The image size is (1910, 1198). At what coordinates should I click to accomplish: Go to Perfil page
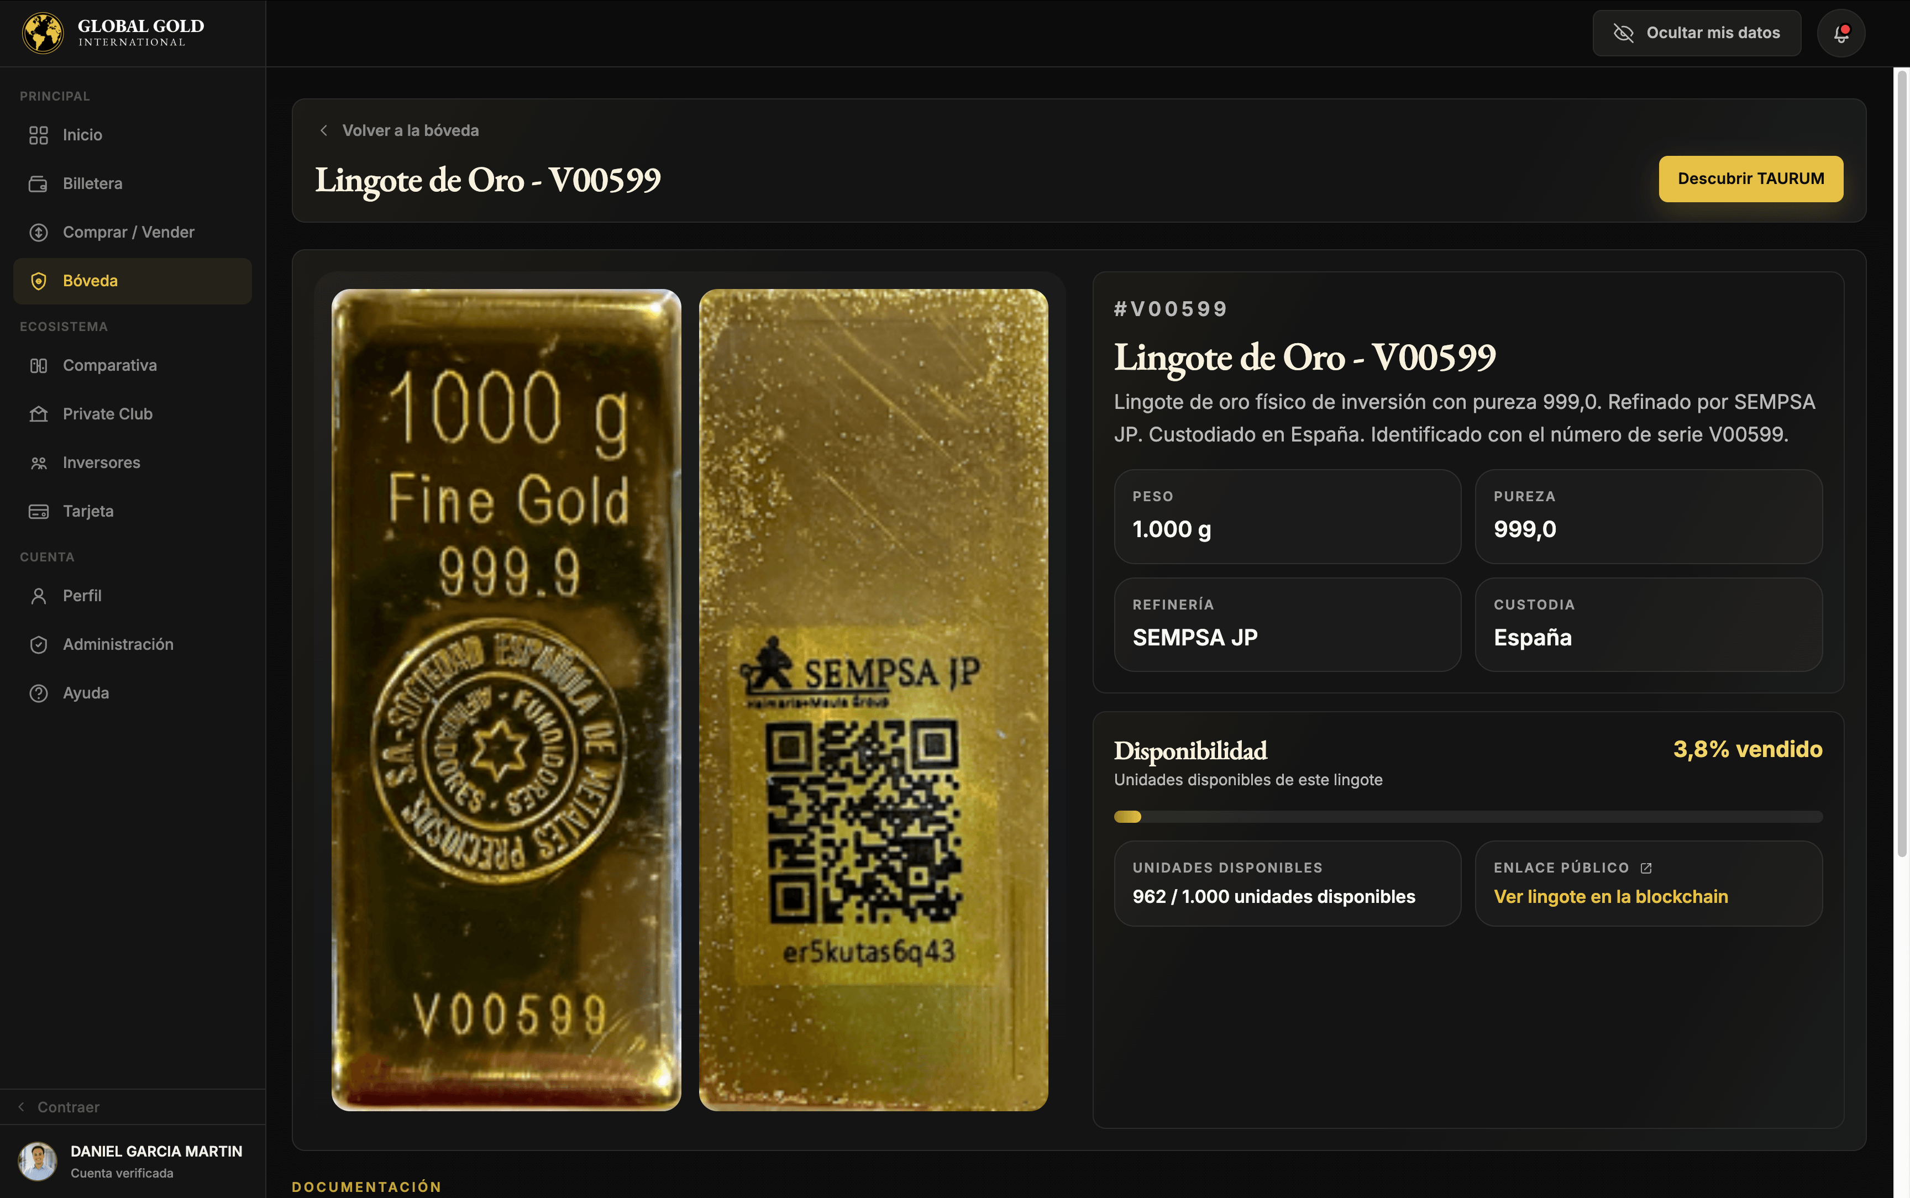(x=132, y=596)
